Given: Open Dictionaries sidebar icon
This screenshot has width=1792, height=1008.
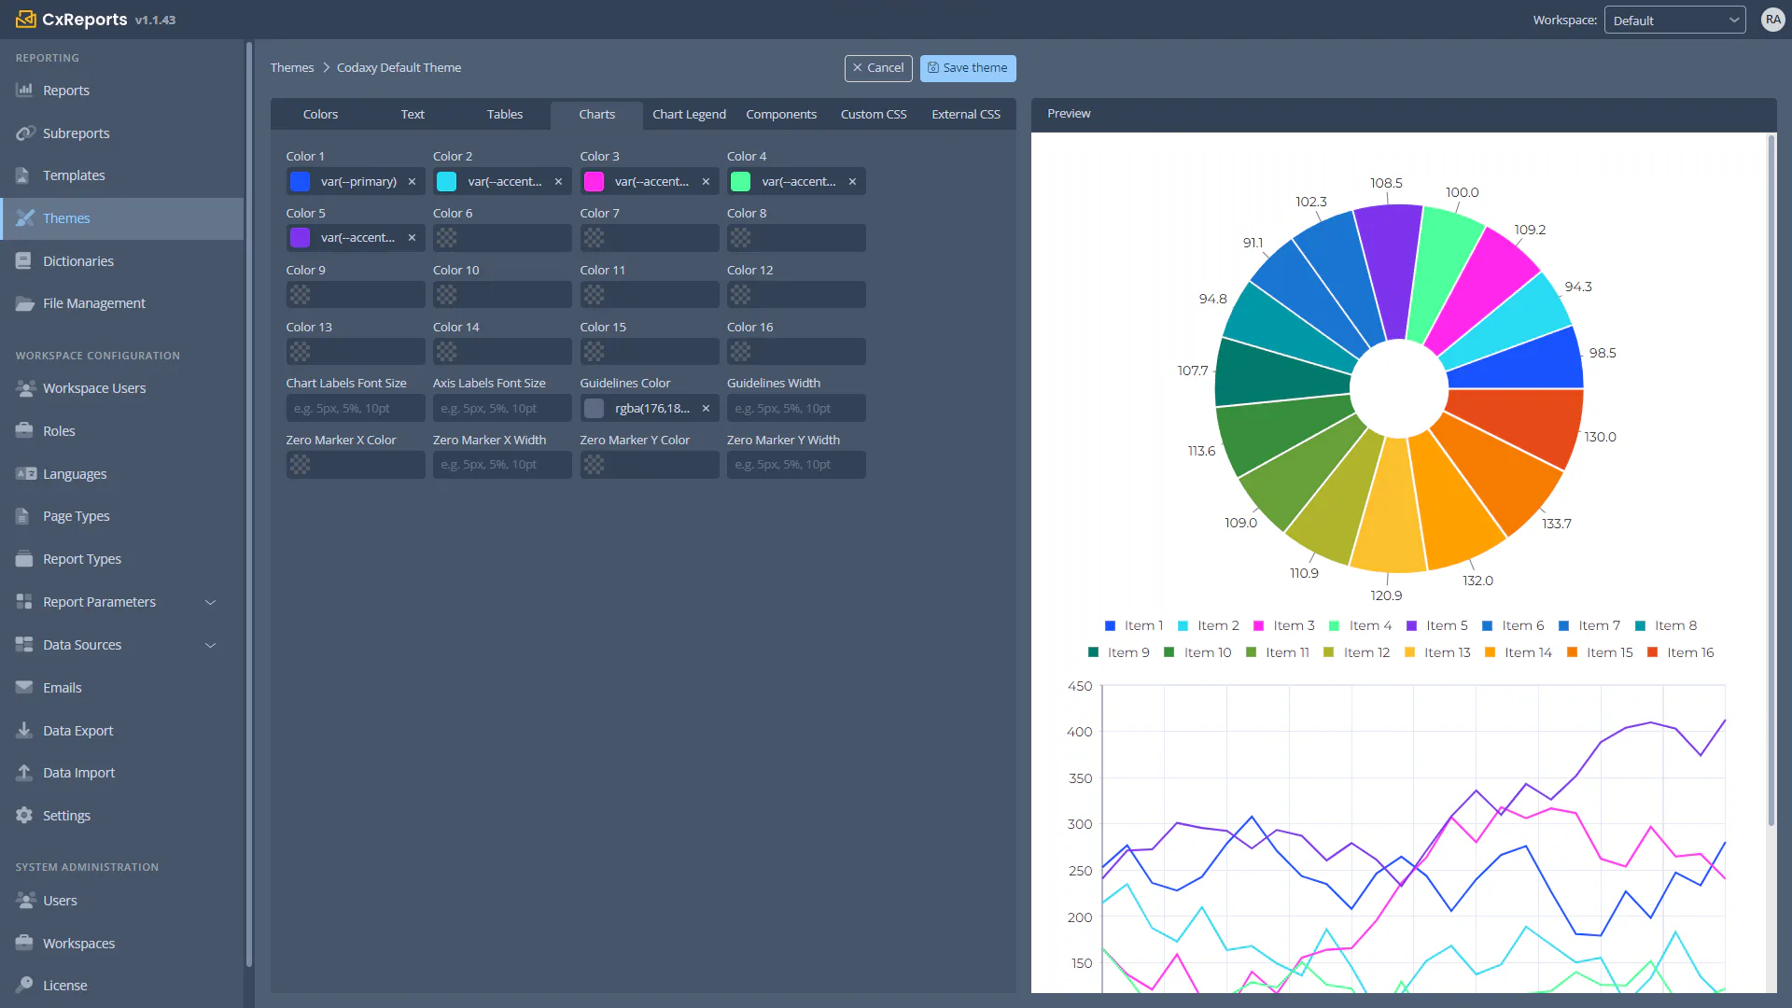Looking at the screenshot, I should click(24, 261).
